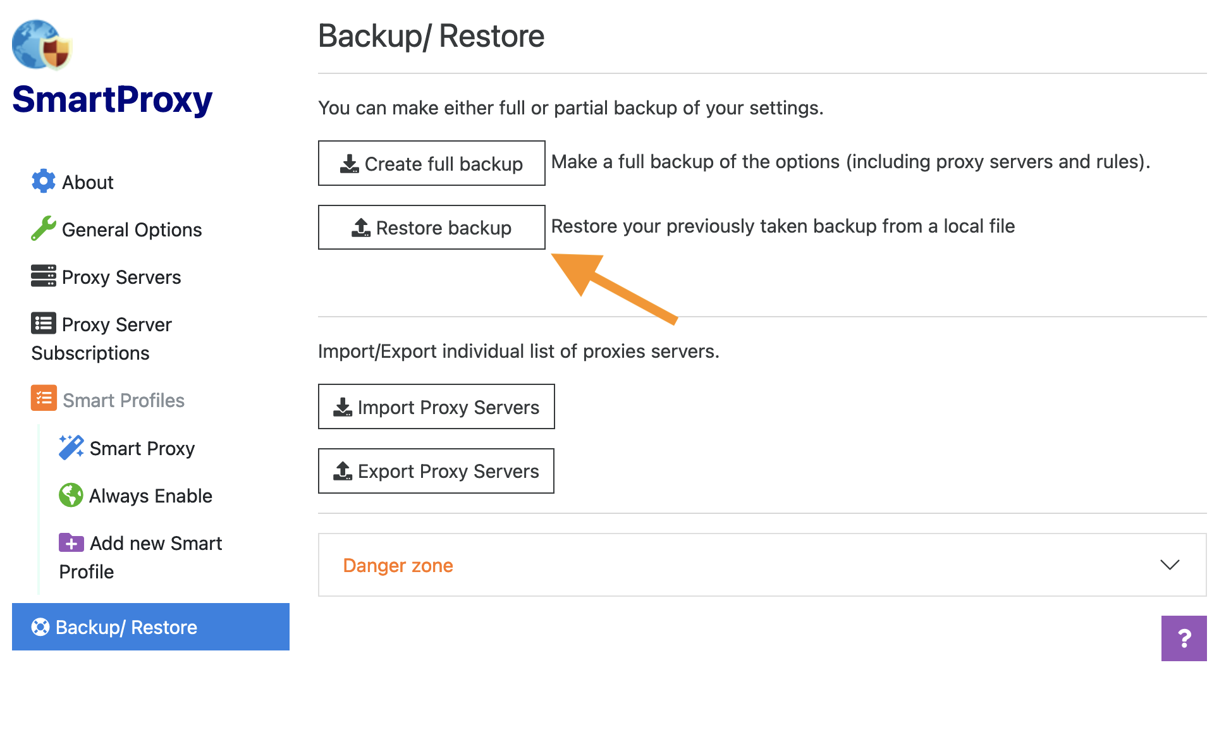Expand the Danger zone chevron
This screenshot has height=732, width=1219.
pyautogui.click(x=1170, y=564)
